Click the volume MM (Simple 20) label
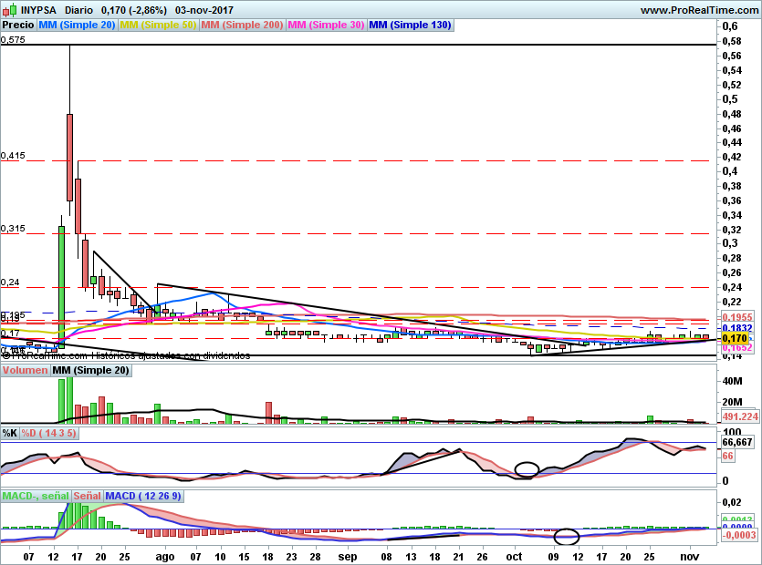This screenshot has width=762, height=565. pos(90,371)
